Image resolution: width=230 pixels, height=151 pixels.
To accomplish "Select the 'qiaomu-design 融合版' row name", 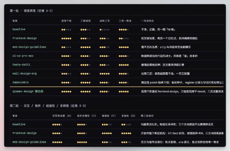I will [28, 91].
